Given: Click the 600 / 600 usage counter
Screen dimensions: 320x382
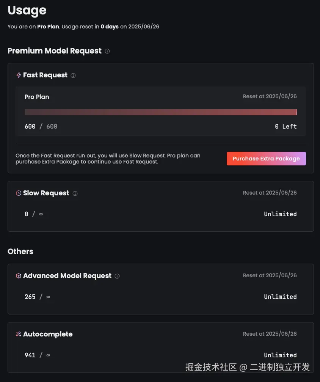Looking at the screenshot, I should pyautogui.click(x=41, y=126).
